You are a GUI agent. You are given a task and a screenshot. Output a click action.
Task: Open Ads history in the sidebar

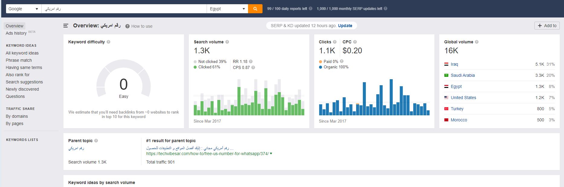point(16,33)
